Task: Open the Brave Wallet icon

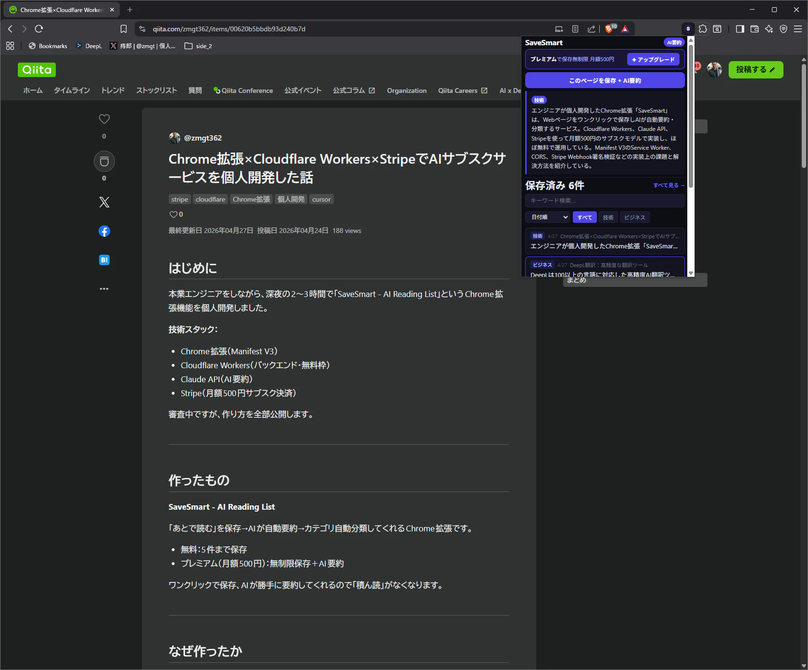Action: click(755, 29)
